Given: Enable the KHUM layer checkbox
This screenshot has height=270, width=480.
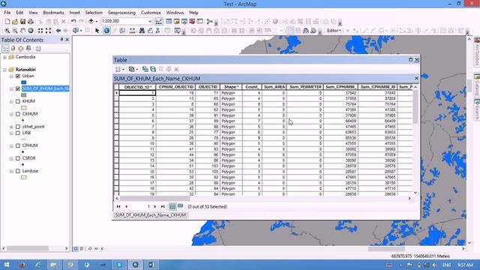Looking at the screenshot, I should [x=18, y=101].
